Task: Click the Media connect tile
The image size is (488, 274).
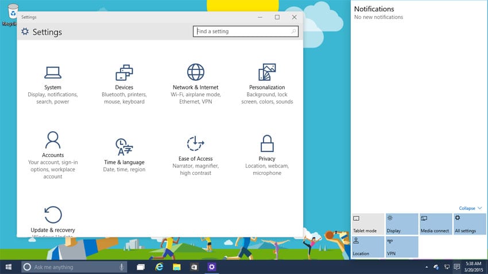Action: click(435, 224)
